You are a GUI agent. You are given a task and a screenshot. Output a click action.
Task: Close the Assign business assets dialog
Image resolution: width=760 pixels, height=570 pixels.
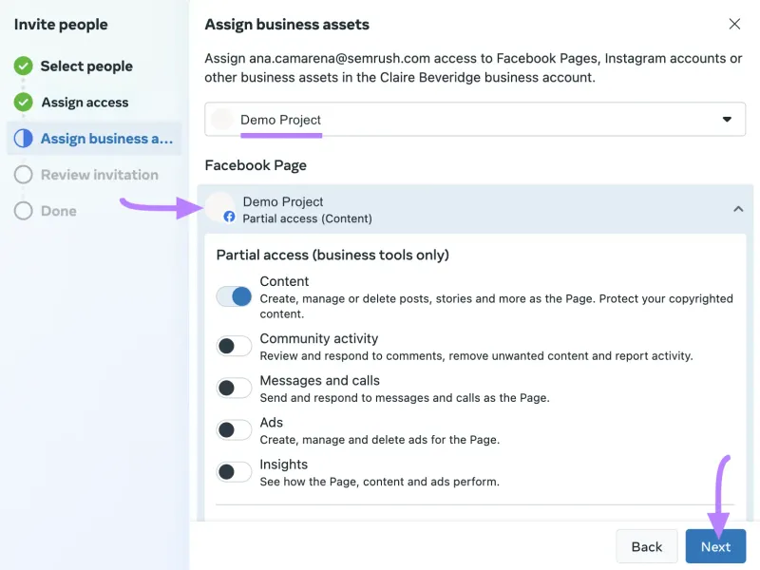click(x=734, y=24)
